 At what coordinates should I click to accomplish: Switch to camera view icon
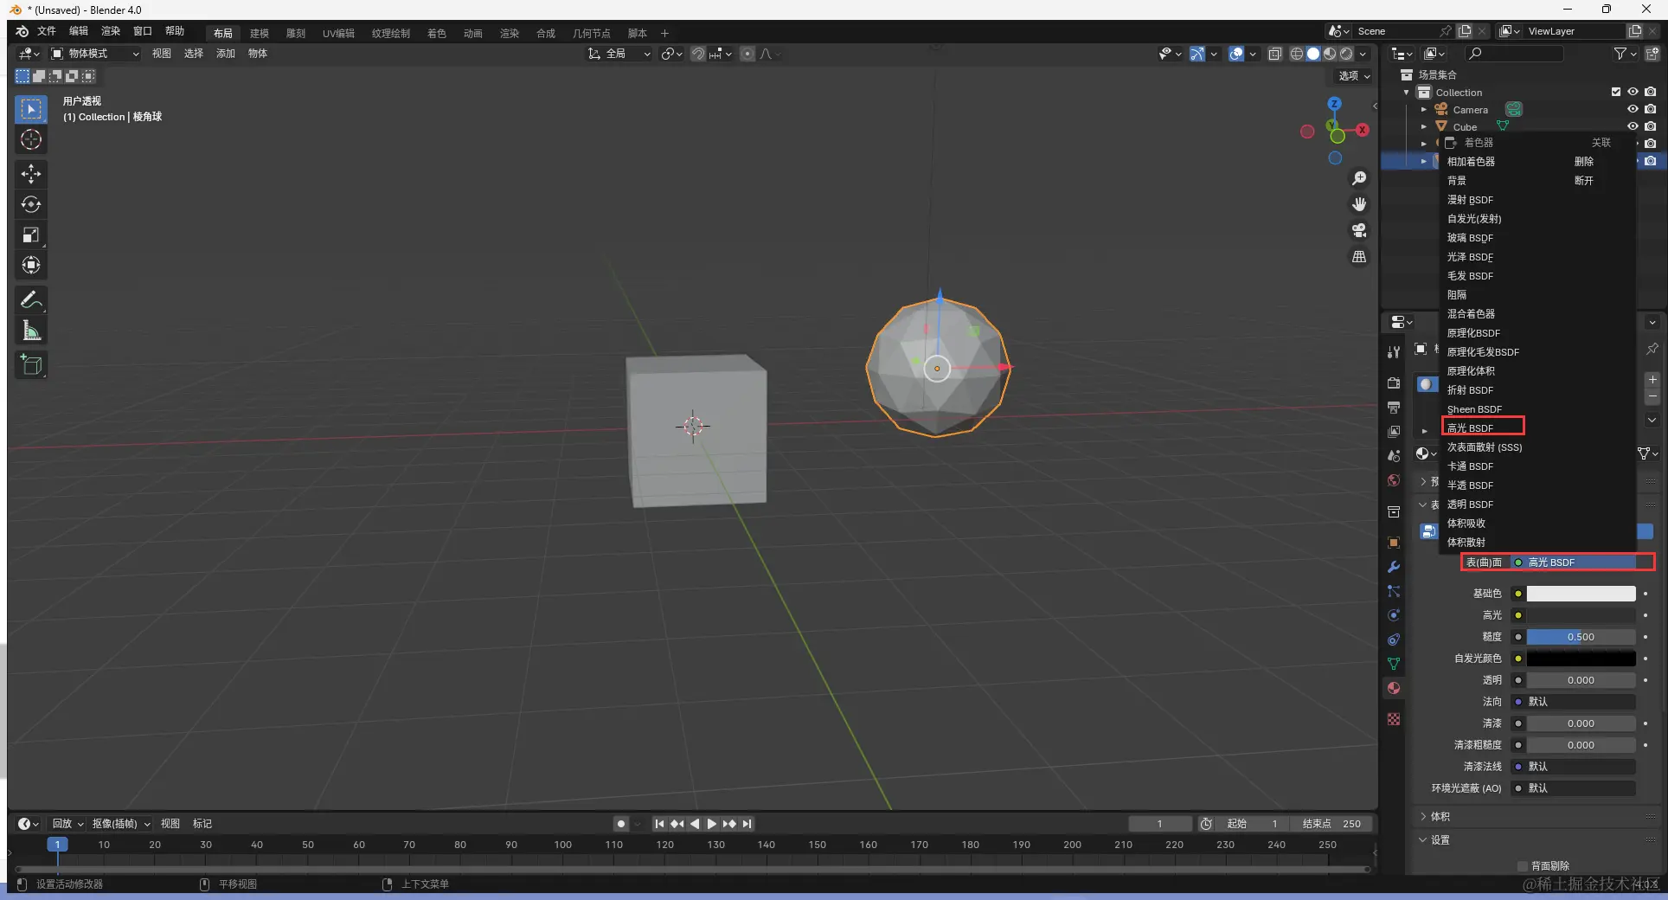tap(1359, 230)
